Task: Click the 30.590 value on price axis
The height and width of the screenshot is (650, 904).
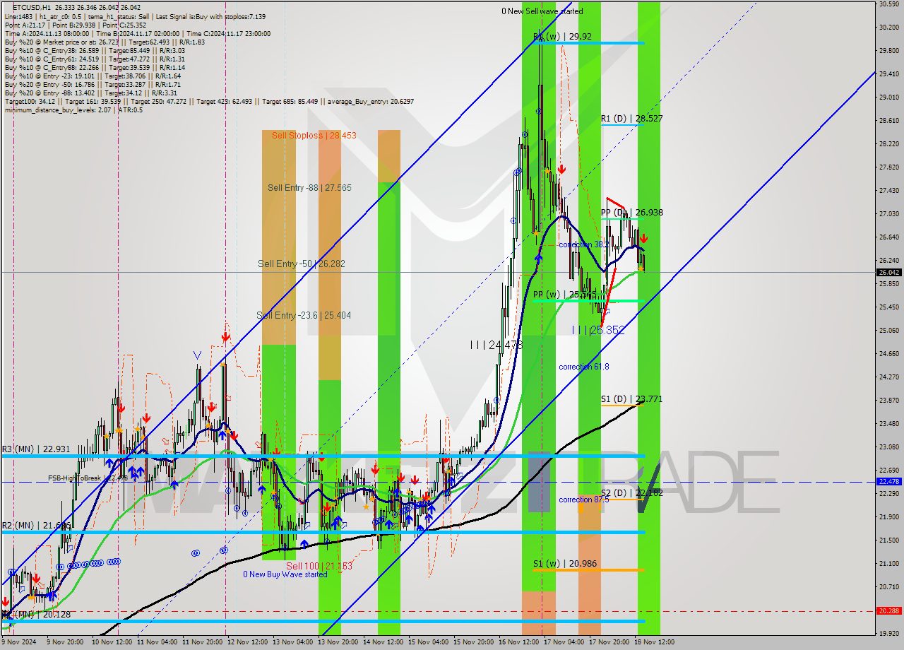Action: 888,4
